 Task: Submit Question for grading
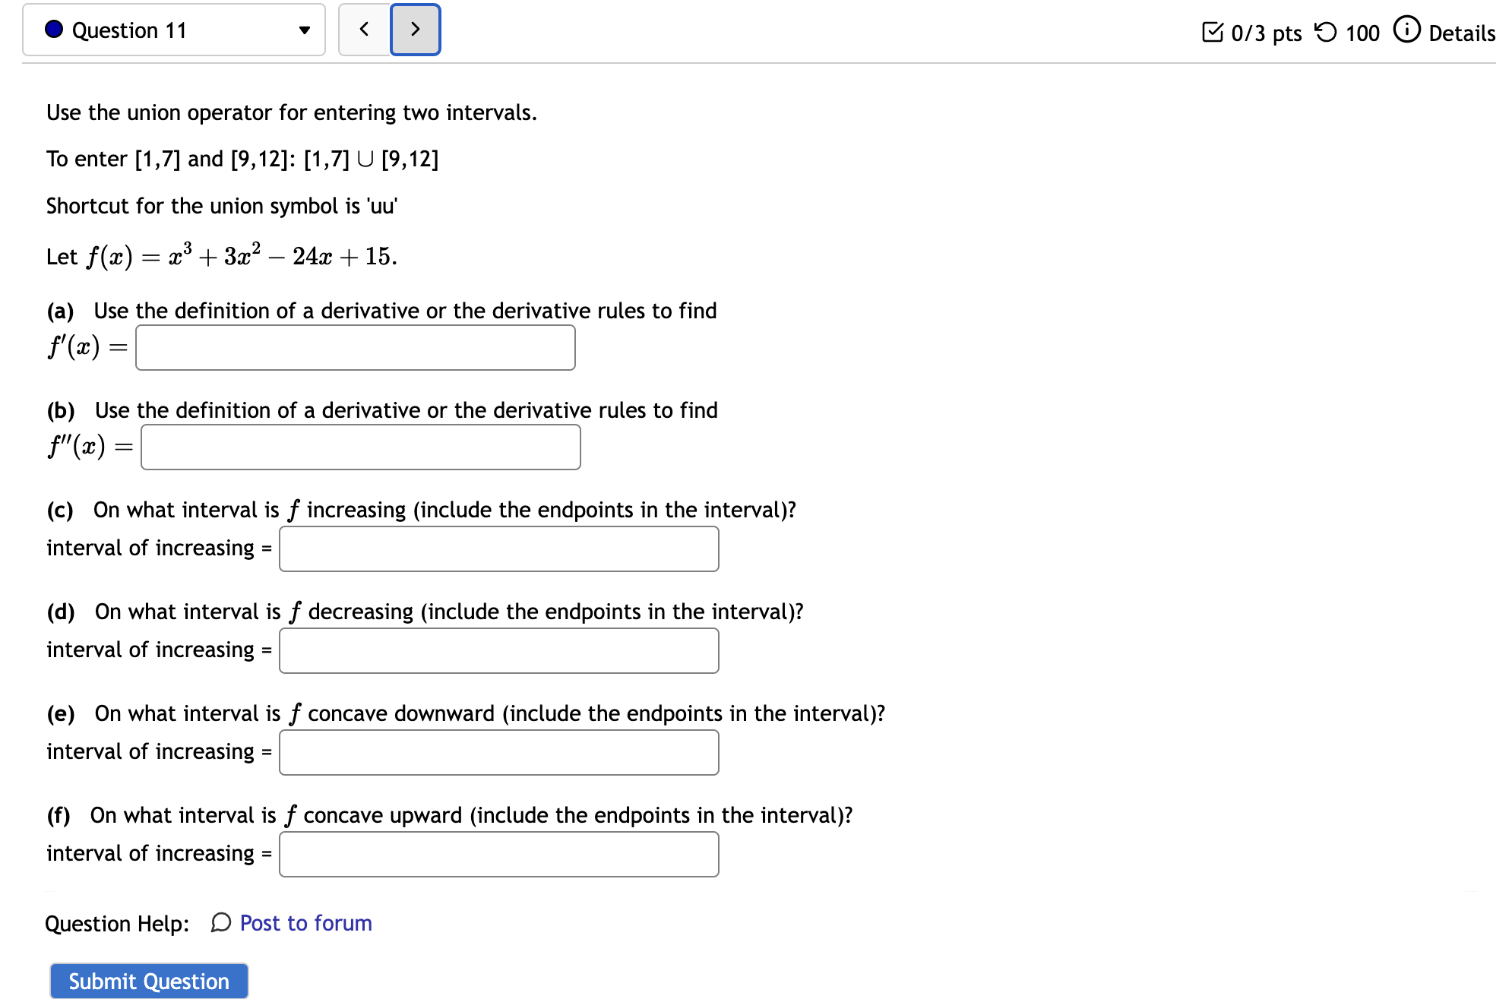click(x=148, y=981)
